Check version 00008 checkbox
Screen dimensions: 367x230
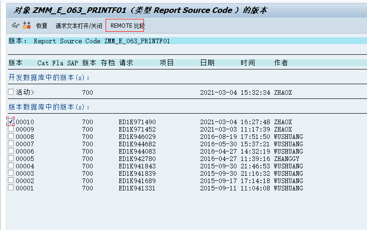(11, 136)
